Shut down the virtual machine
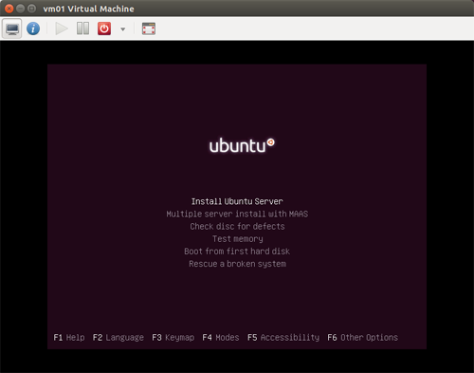 pyautogui.click(x=104, y=28)
